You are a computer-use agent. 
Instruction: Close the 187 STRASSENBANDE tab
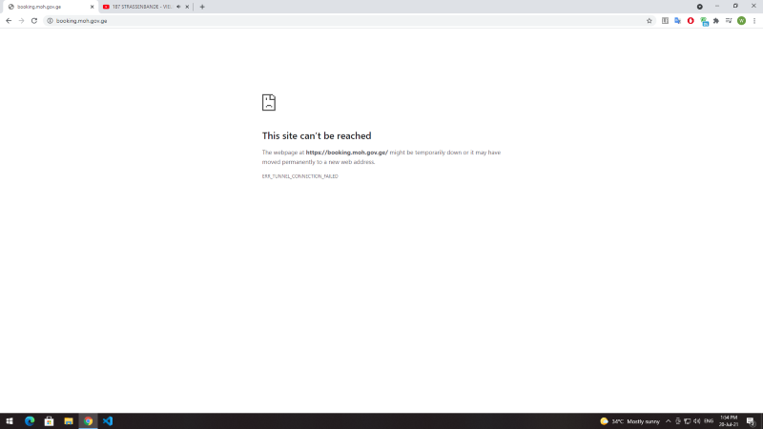click(187, 7)
